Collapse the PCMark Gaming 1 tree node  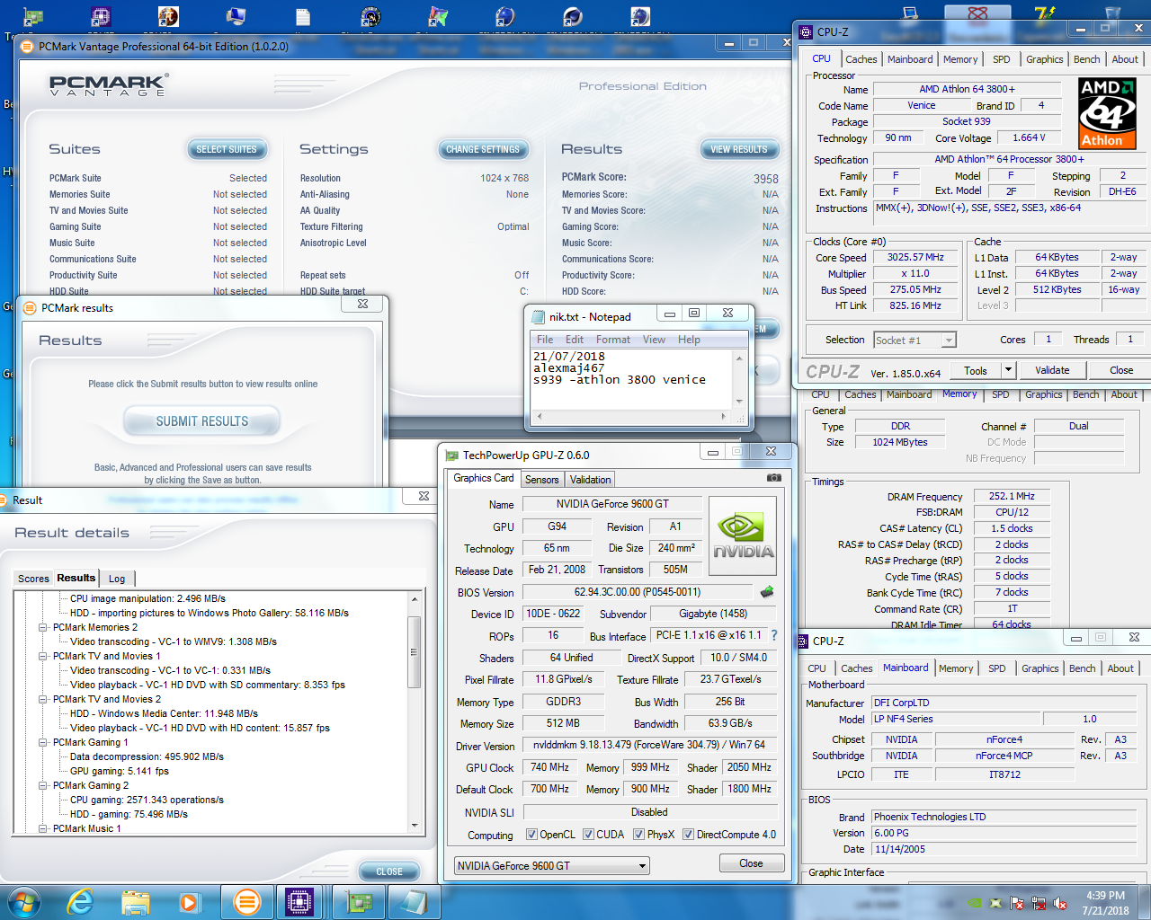42,742
